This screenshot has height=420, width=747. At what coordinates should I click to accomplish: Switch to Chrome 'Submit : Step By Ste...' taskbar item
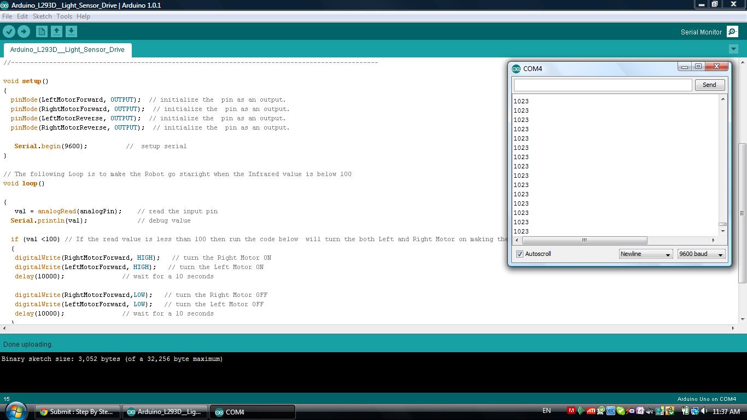pyautogui.click(x=78, y=412)
